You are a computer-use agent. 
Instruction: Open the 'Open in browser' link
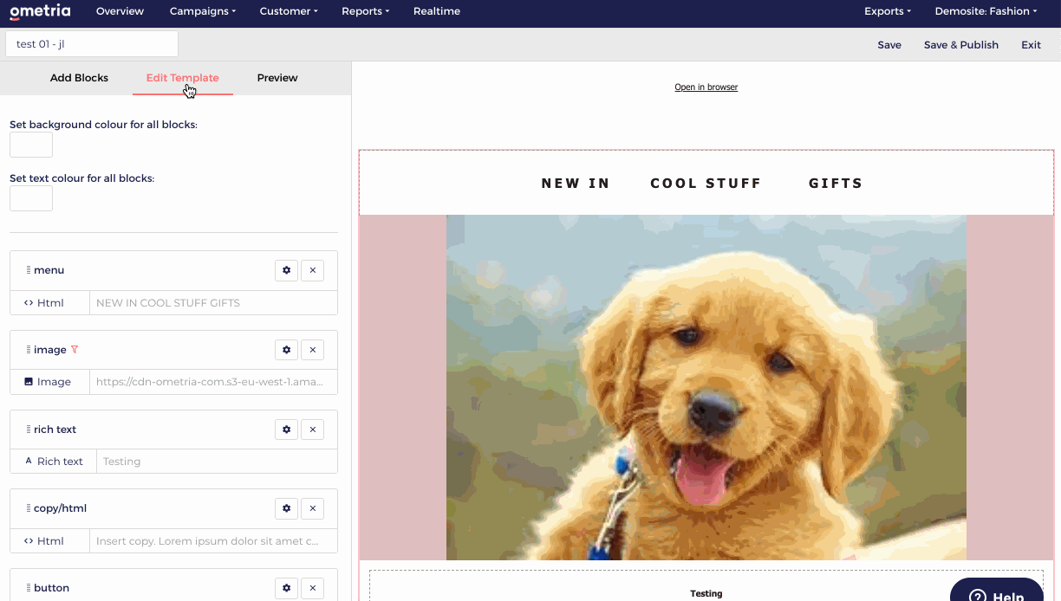[x=706, y=87]
